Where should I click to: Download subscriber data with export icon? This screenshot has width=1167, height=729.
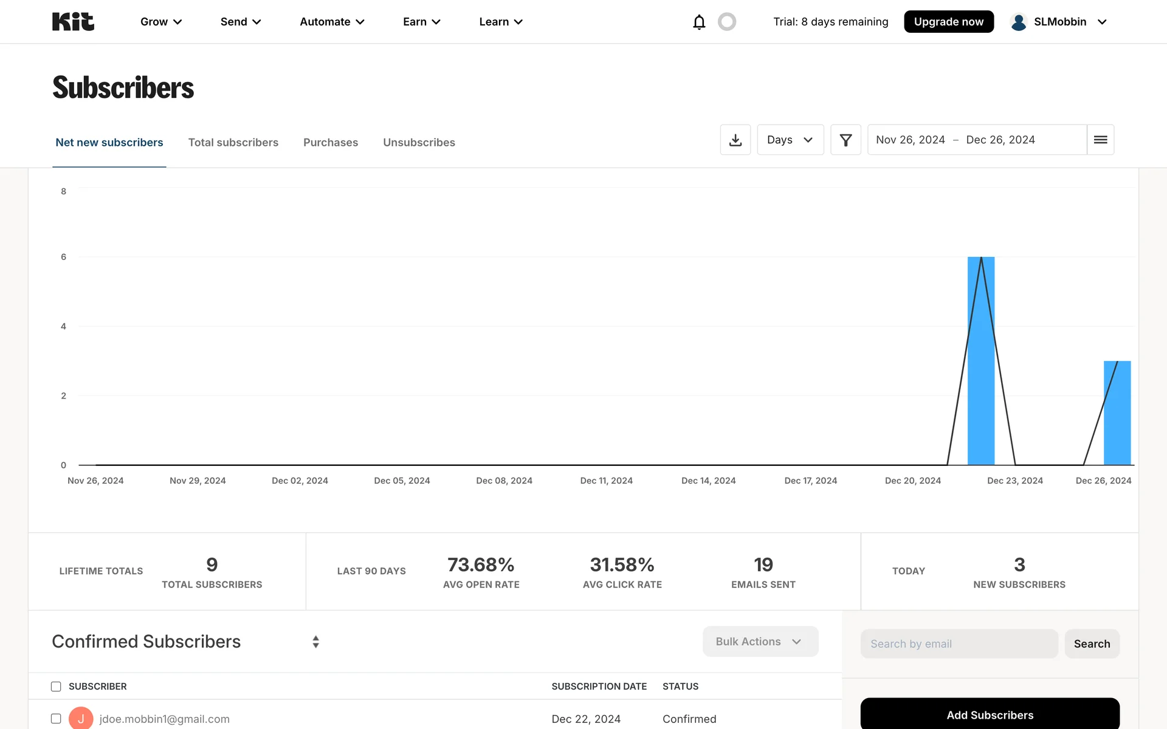pyautogui.click(x=735, y=140)
